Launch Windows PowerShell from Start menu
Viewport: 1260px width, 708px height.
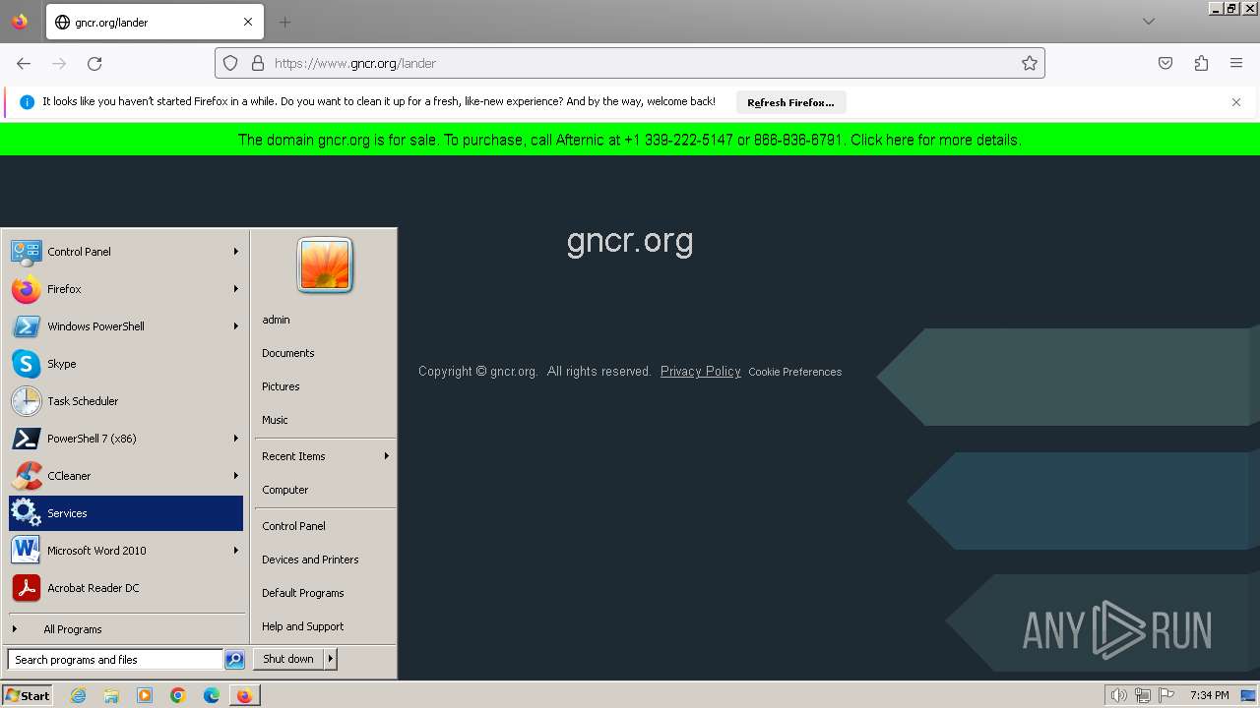tap(126, 326)
